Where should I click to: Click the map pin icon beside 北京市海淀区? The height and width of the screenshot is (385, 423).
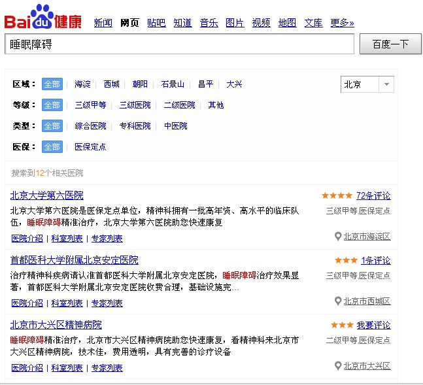(x=338, y=237)
